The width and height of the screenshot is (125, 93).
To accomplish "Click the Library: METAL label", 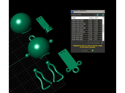I will point(77,15).
